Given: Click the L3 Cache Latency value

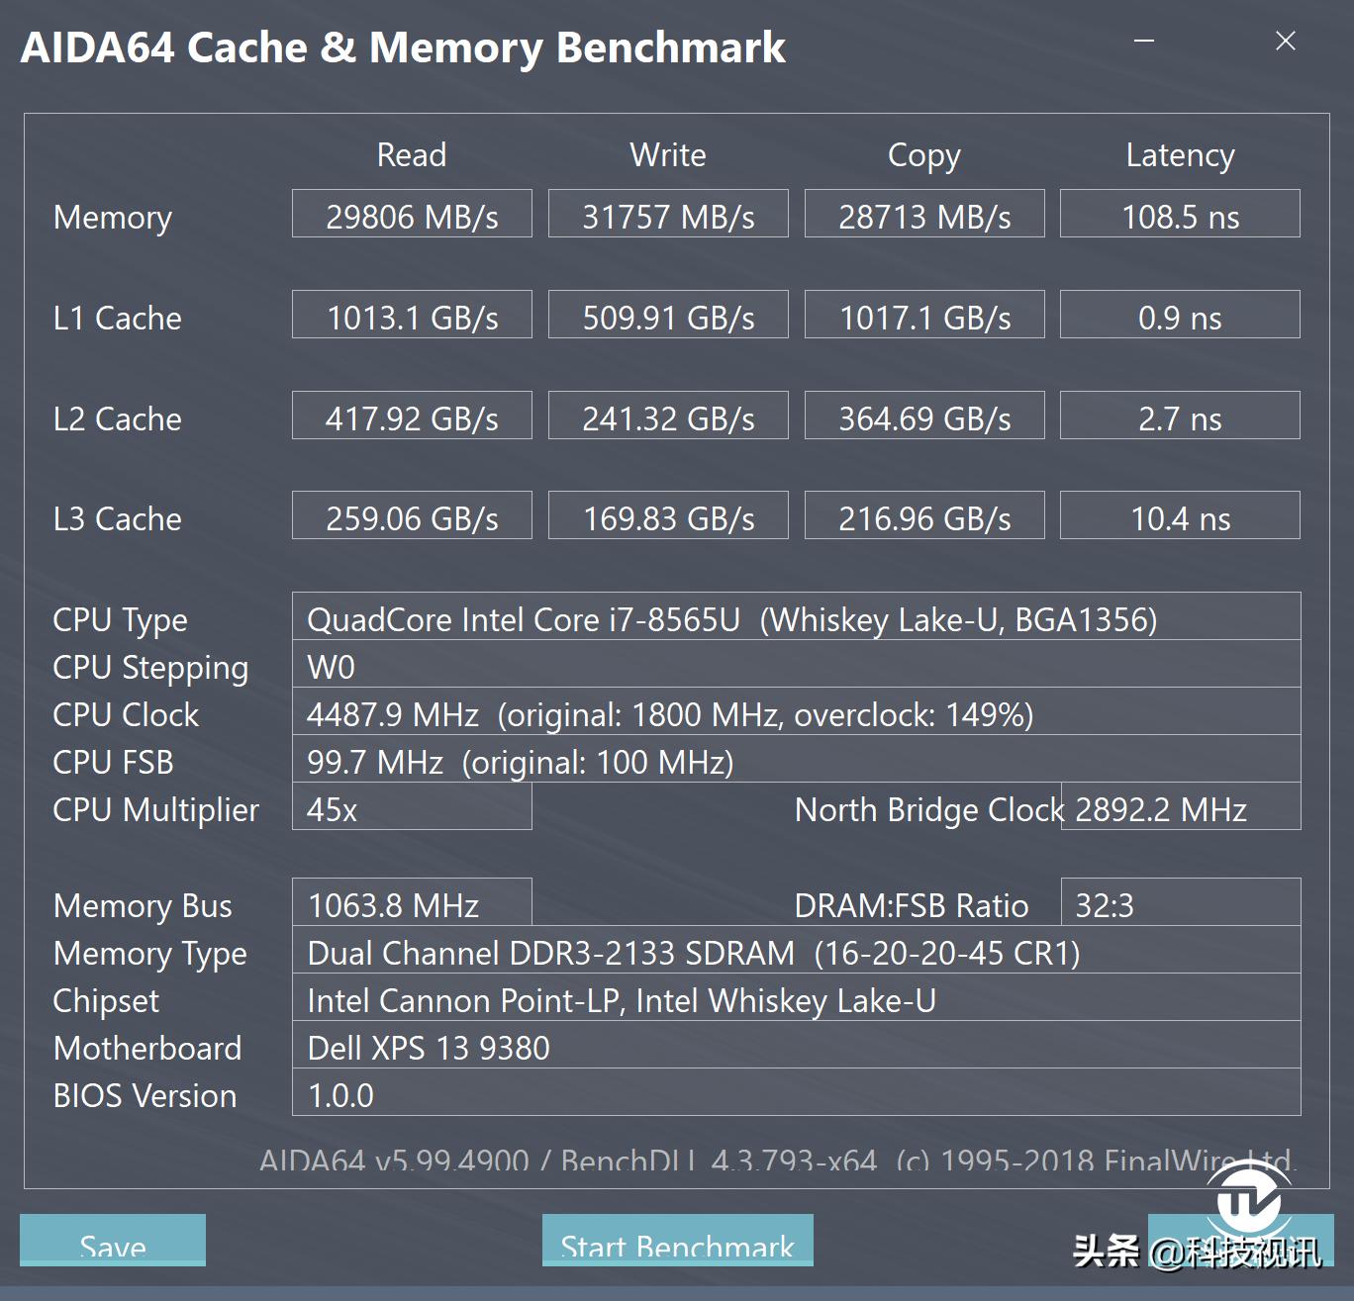Looking at the screenshot, I should pos(1179,516).
